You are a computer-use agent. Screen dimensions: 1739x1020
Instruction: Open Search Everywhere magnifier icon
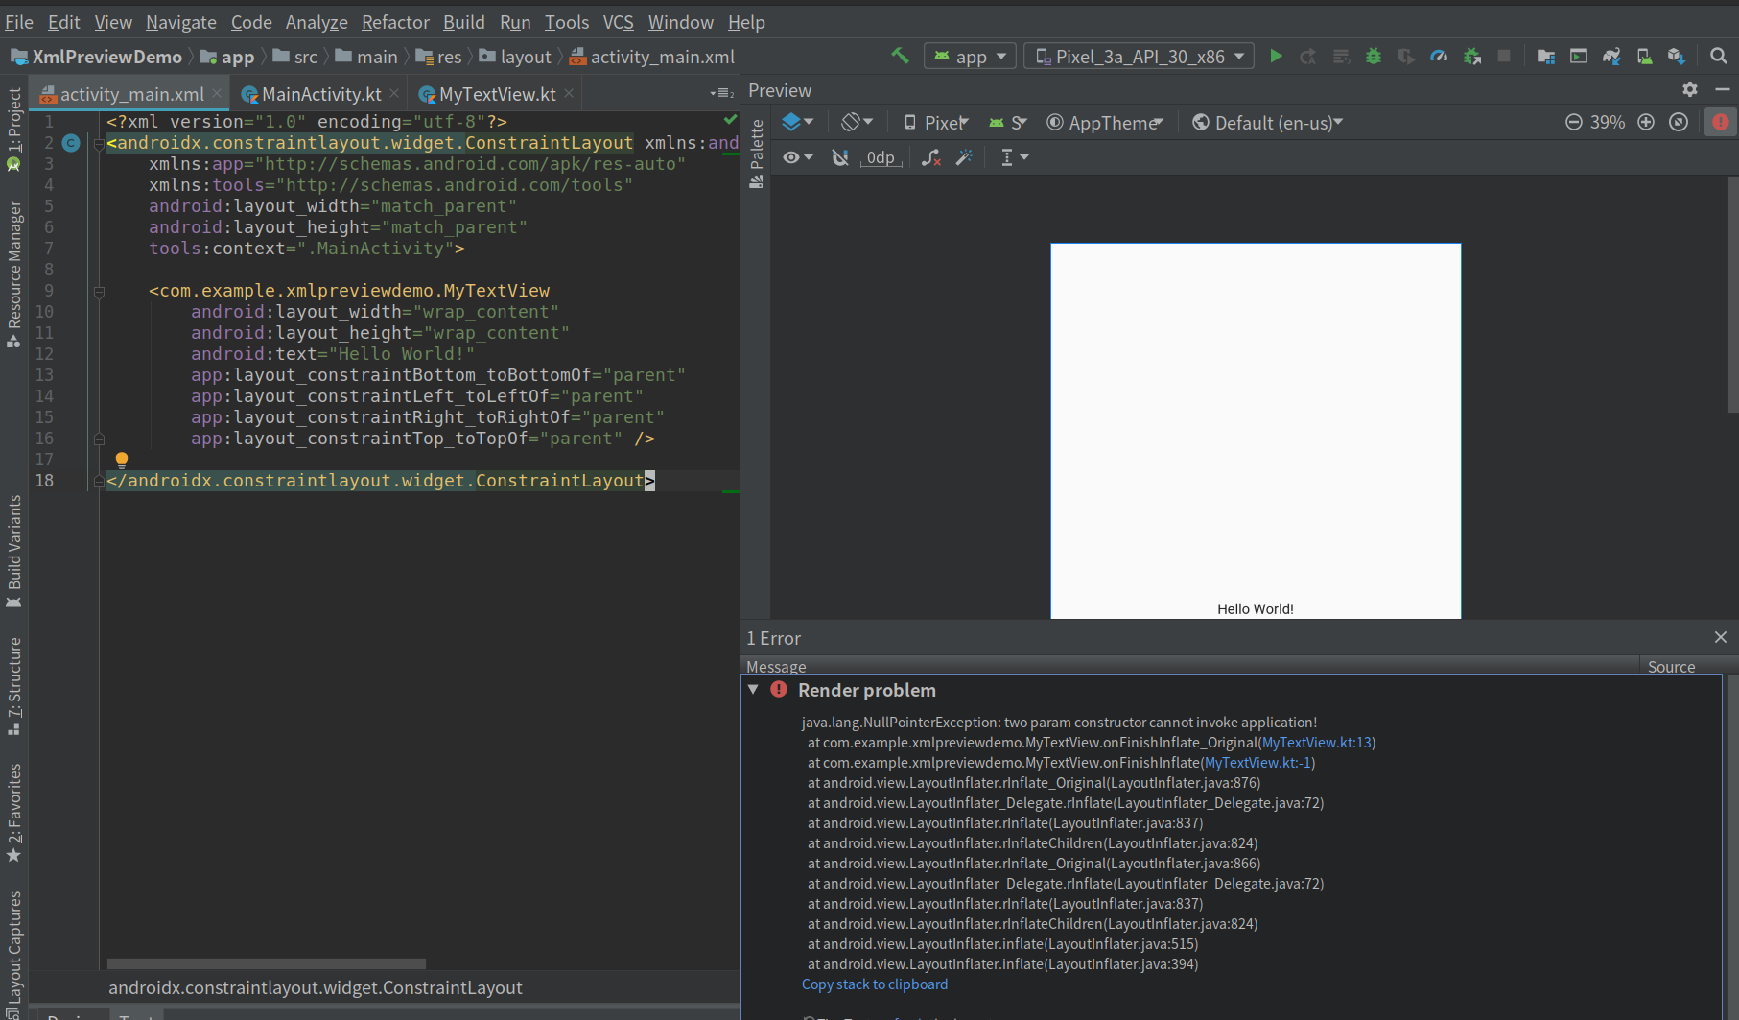[1718, 56]
